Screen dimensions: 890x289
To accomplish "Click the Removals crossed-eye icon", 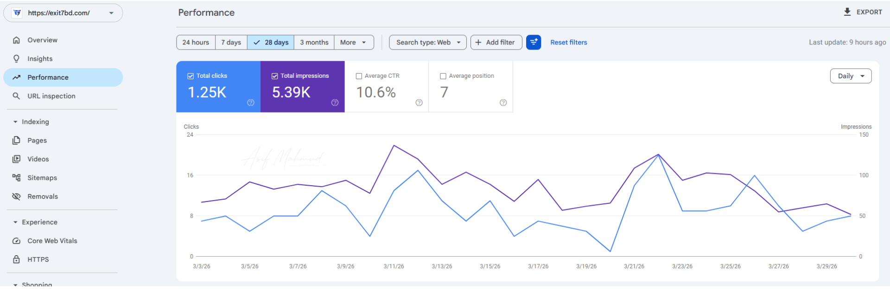I will 16,196.
